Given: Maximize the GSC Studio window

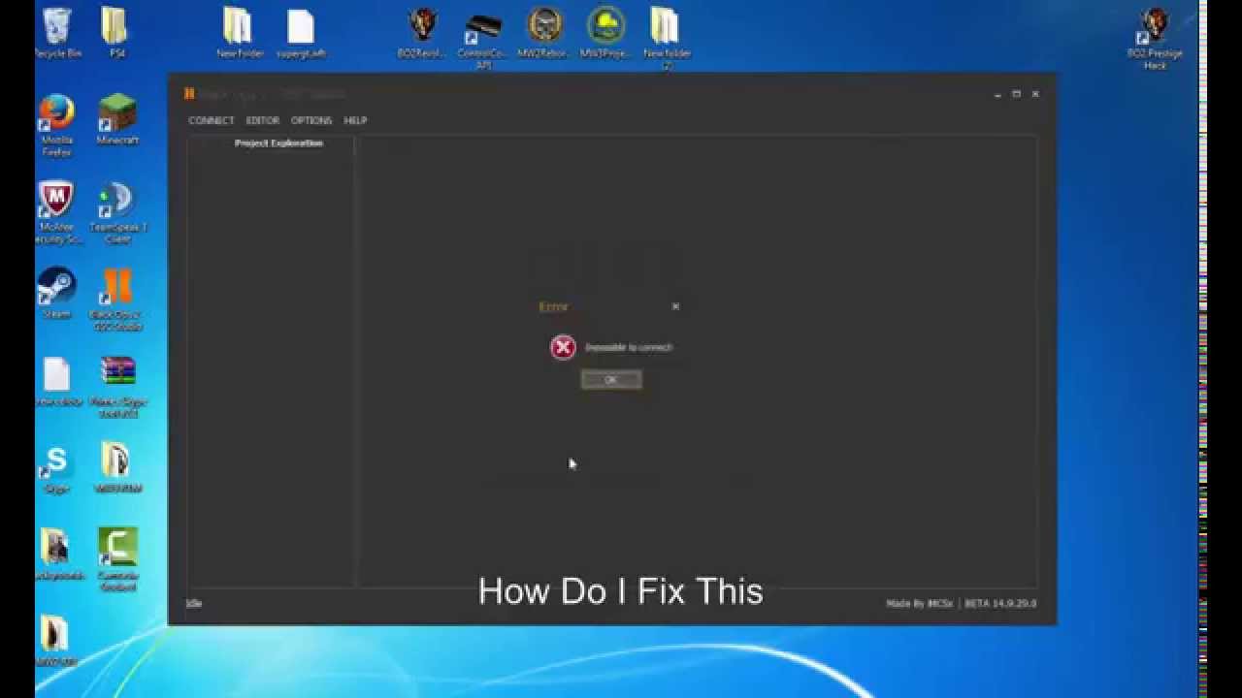Looking at the screenshot, I should point(1016,94).
